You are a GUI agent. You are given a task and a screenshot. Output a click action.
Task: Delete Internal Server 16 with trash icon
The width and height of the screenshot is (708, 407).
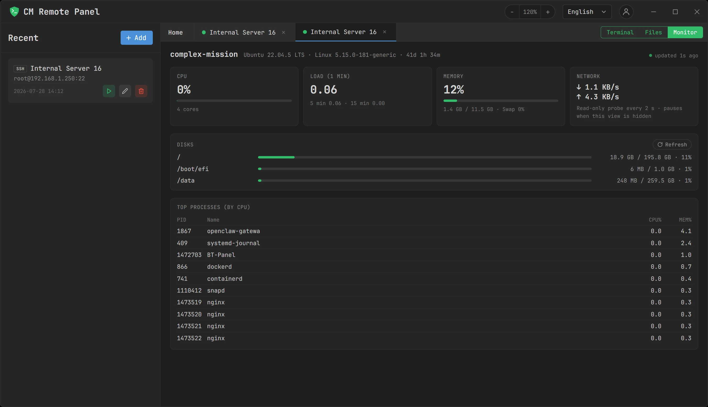click(141, 91)
